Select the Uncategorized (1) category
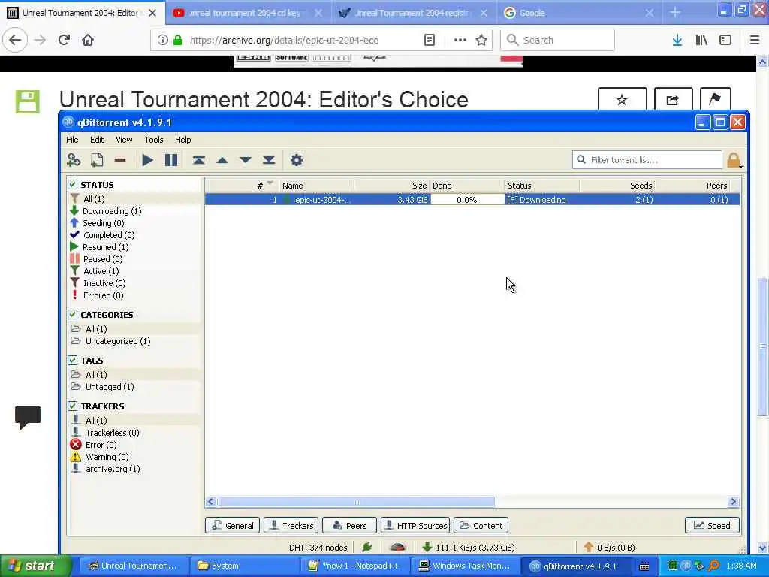The width and height of the screenshot is (769, 577). pyautogui.click(x=118, y=341)
